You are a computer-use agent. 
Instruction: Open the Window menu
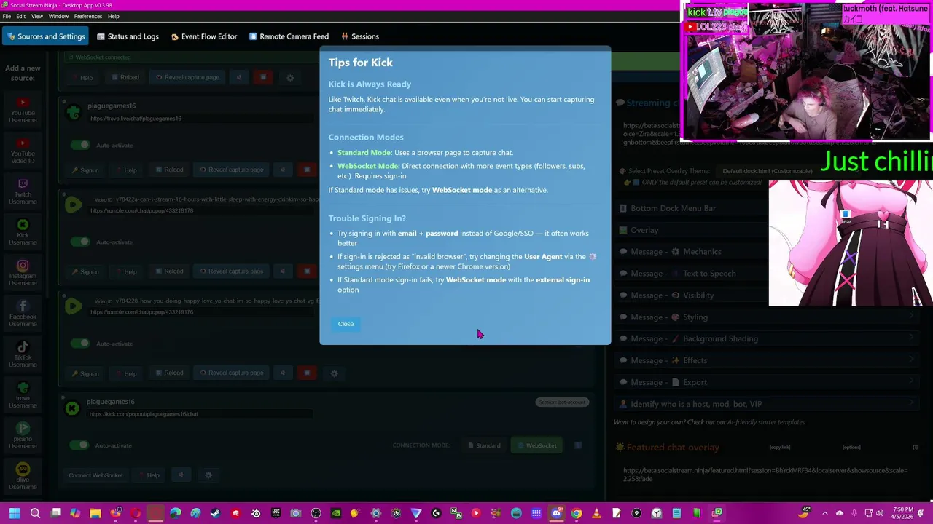[x=58, y=16]
